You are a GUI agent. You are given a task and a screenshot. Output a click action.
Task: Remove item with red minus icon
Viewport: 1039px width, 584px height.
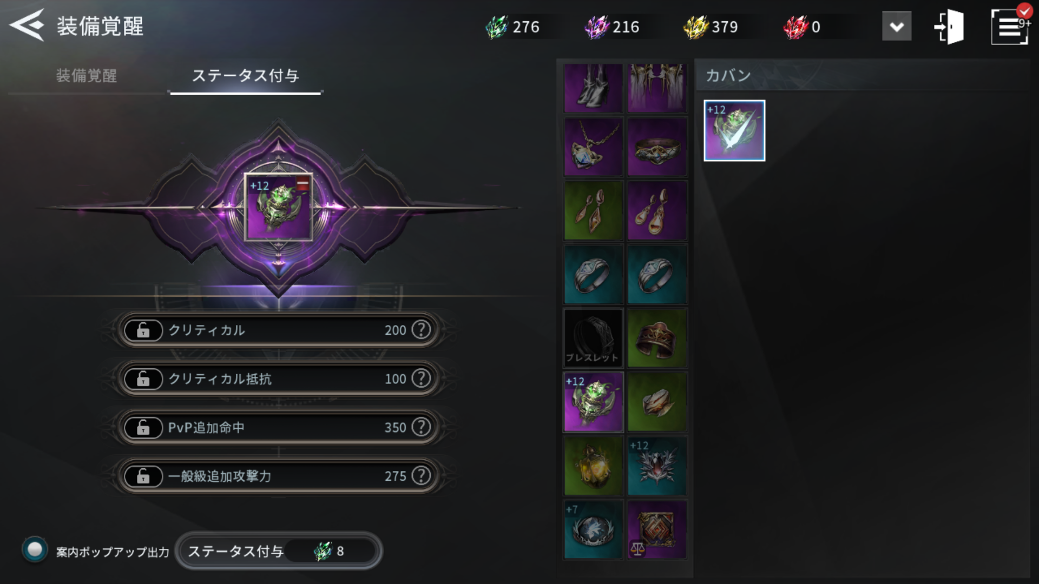tap(303, 184)
